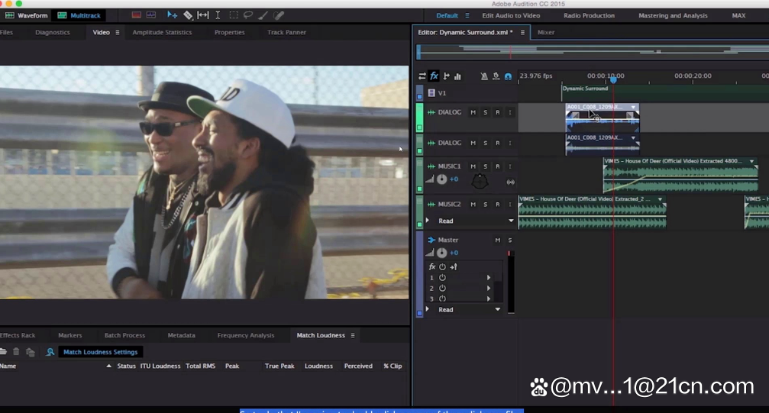Open Master effect slot 2 menu arrow
Viewport: 769px width, 413px height.
489,289
